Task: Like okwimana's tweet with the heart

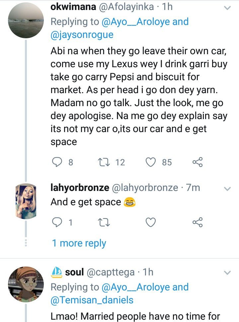Action: 151,162
